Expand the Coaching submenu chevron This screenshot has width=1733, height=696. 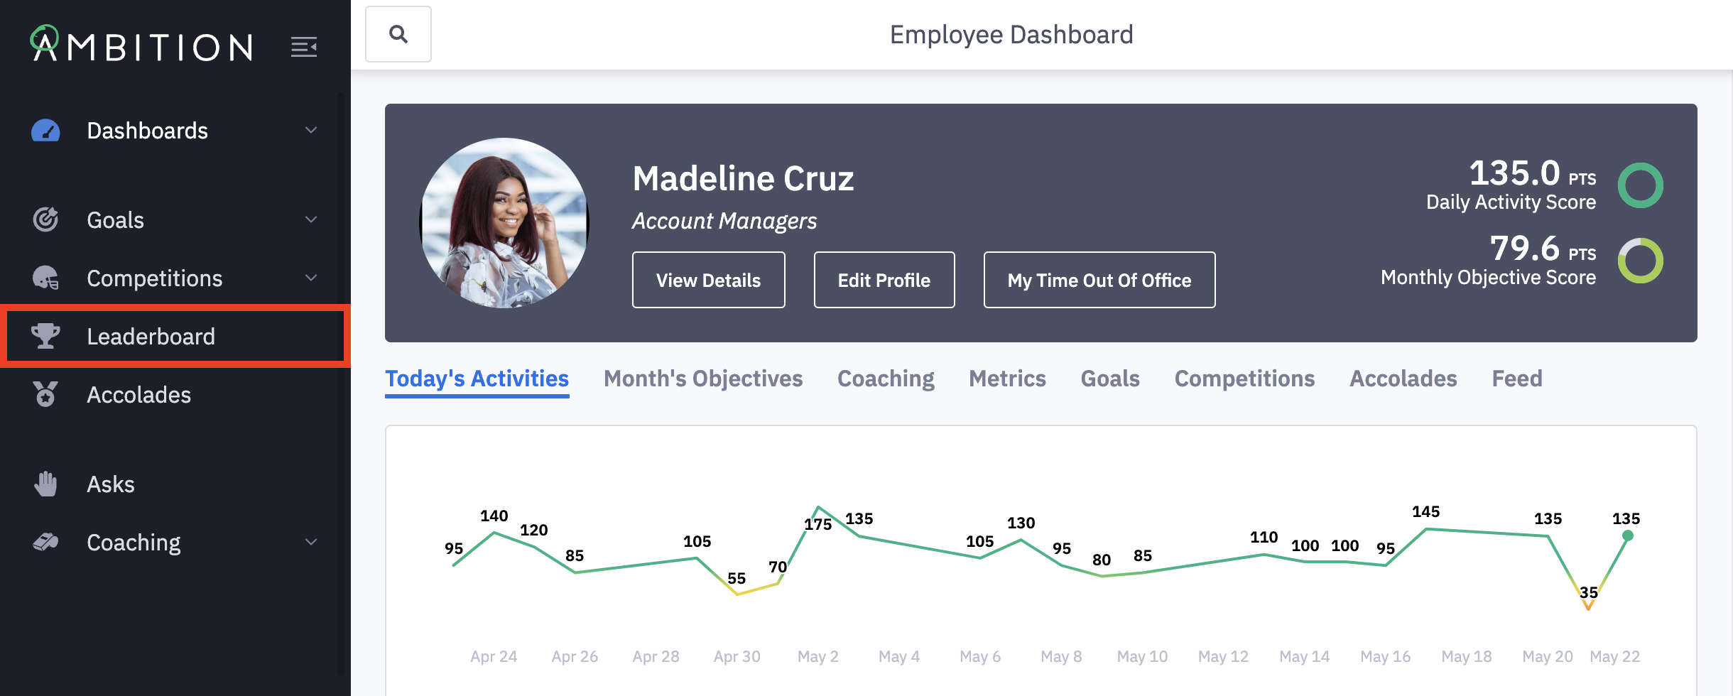[x=311, y=542]
